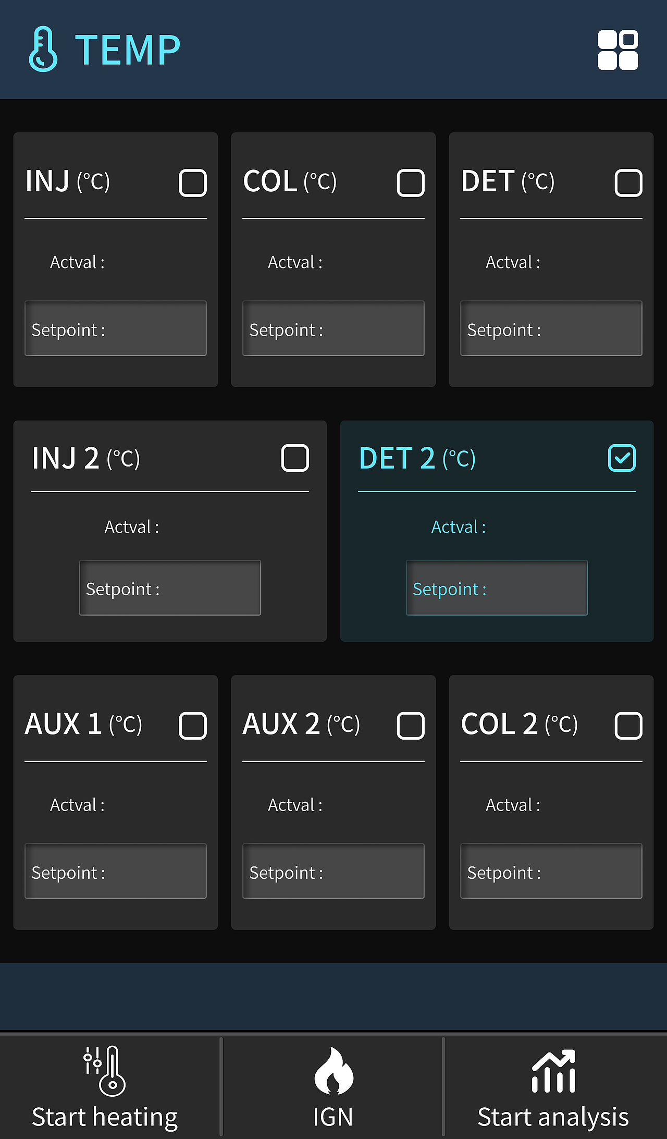Click the INJ Setpoint field
Viewport: 667px width, 1139px height.
click(x=116, y=328)
